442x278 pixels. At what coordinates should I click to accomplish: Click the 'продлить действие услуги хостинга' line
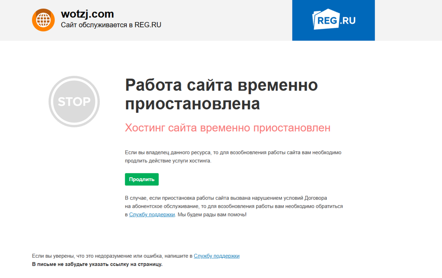point(168,161)
